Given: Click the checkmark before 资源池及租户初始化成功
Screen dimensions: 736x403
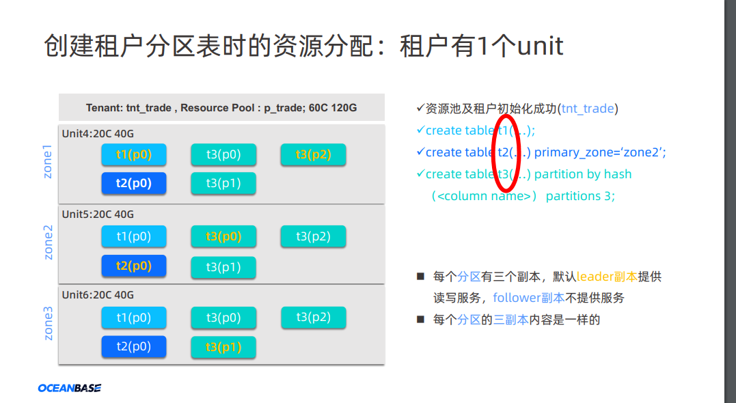Looking at the screenshot, I should pos(420,108).
